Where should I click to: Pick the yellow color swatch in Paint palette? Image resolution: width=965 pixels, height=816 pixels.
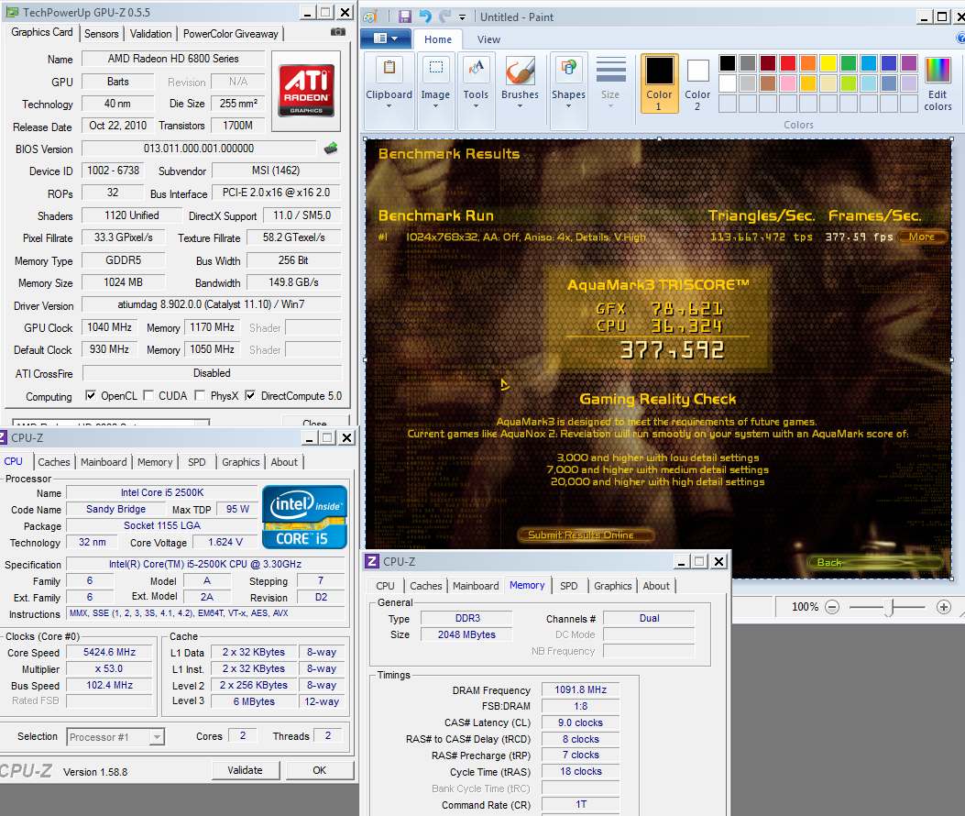pyautogui.click(x=828, y=63)
